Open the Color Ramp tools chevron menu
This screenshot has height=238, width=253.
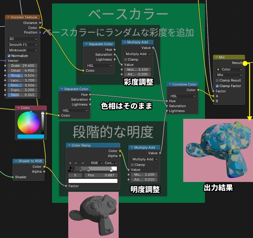[83, 163]
